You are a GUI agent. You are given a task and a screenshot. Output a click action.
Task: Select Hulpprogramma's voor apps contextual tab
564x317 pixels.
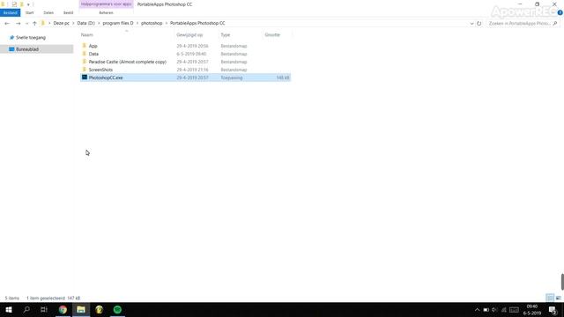pos(106,4)
